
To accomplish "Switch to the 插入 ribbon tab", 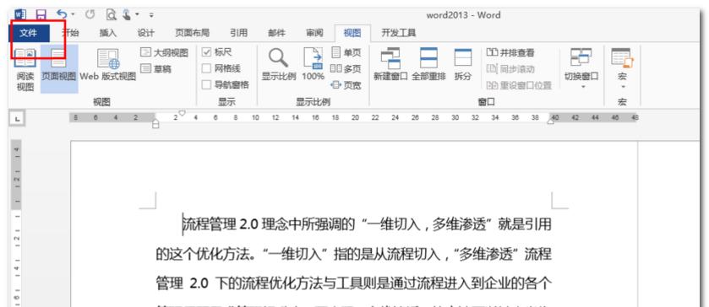I will (x=108, y=33).
